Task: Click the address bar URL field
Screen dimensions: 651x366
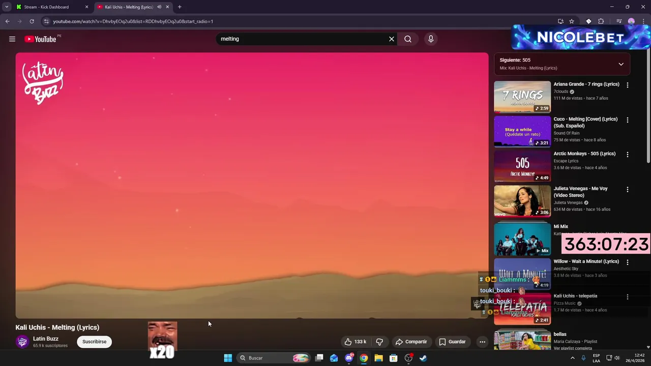Action: pyautogui.click(x=300, y=21)
